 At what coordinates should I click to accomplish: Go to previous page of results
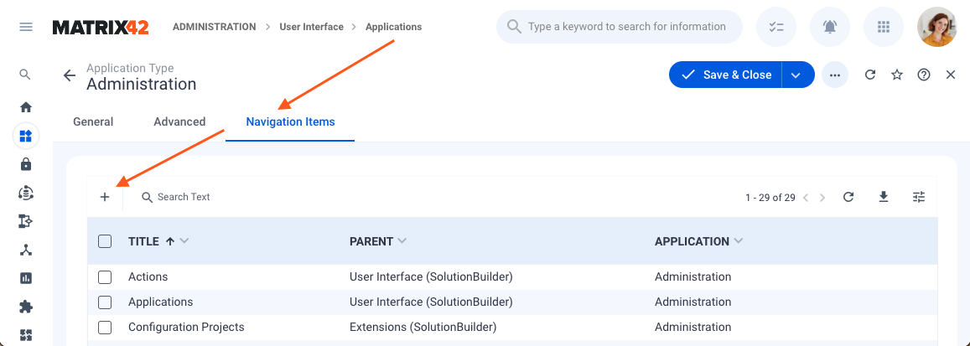click(x=806, y=198)
